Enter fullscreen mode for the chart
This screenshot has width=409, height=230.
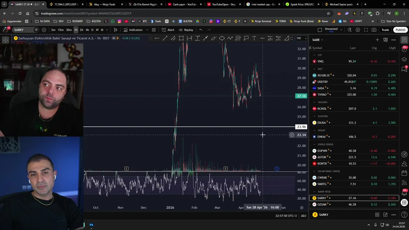[366, 30]
